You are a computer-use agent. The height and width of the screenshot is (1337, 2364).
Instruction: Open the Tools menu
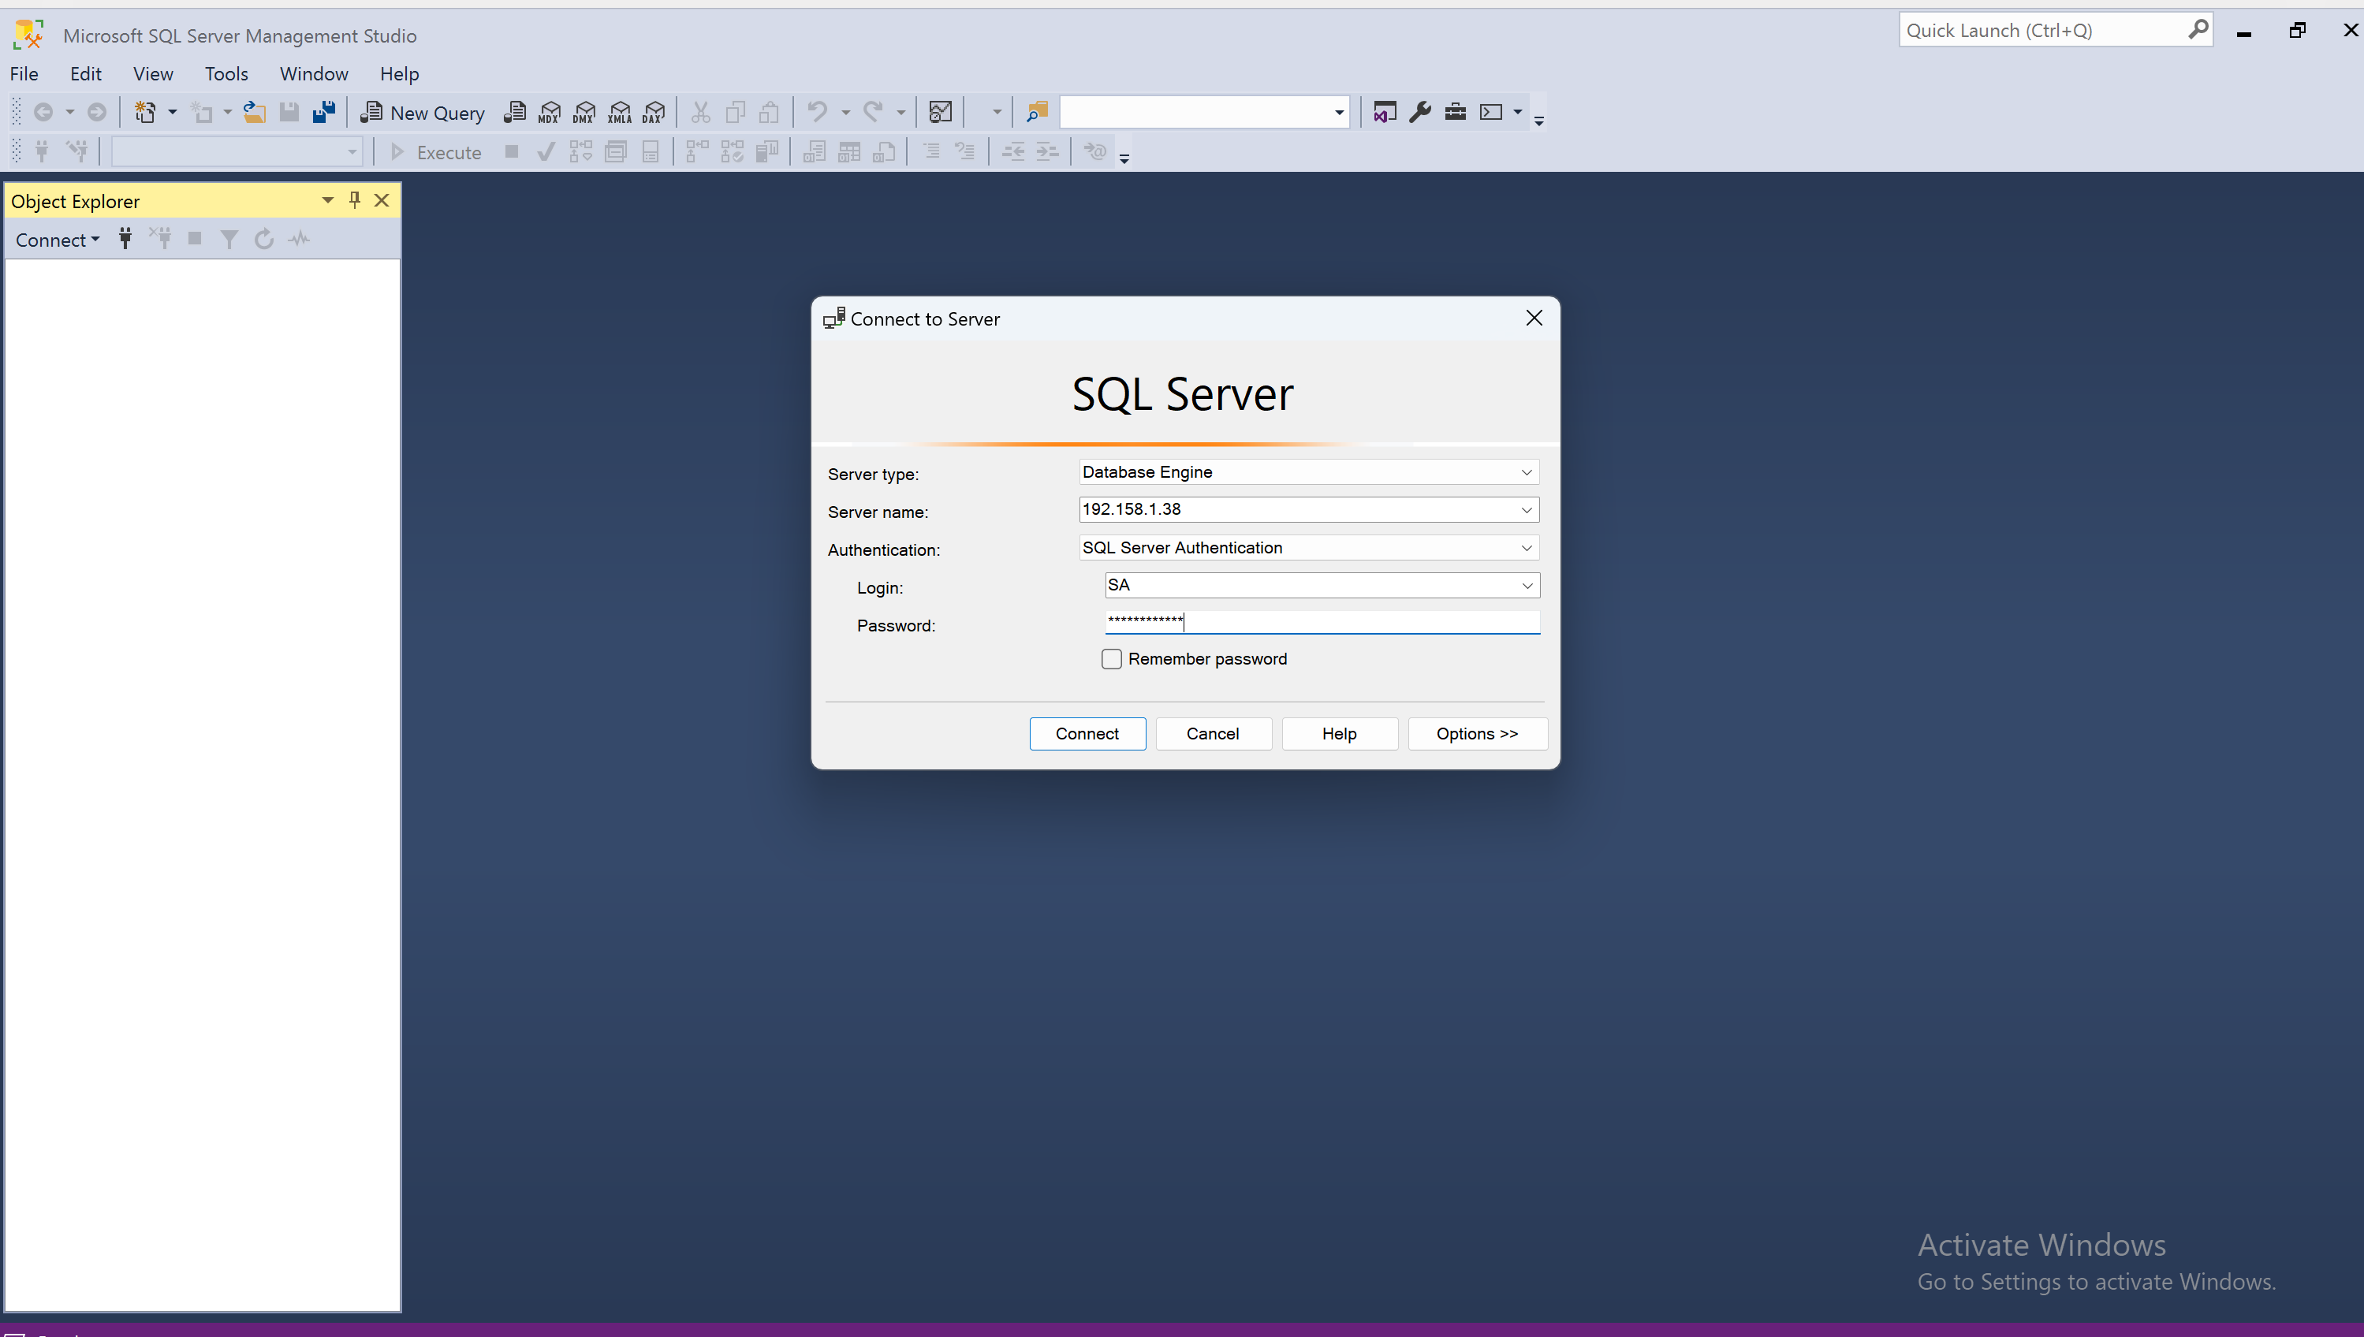click(x=226, y=73)
